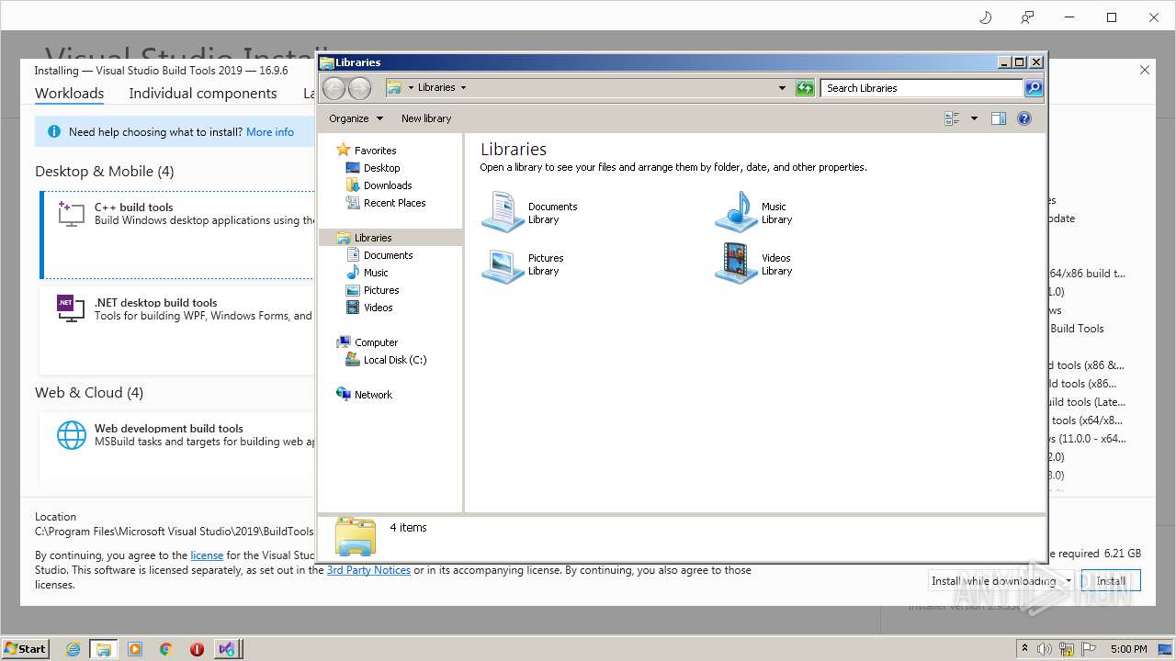Click the taskbar clock showing 5:00 PM

click(x=1128, y=649)
